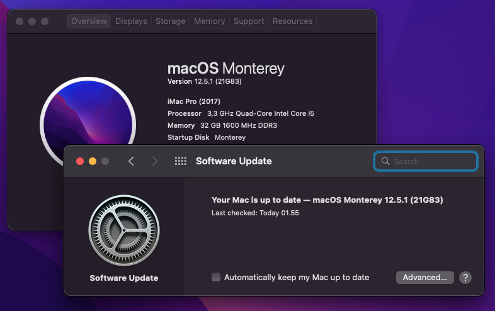The image size is (495, 311).
Task: Open the Resources tab
Action: pos(293,21)
